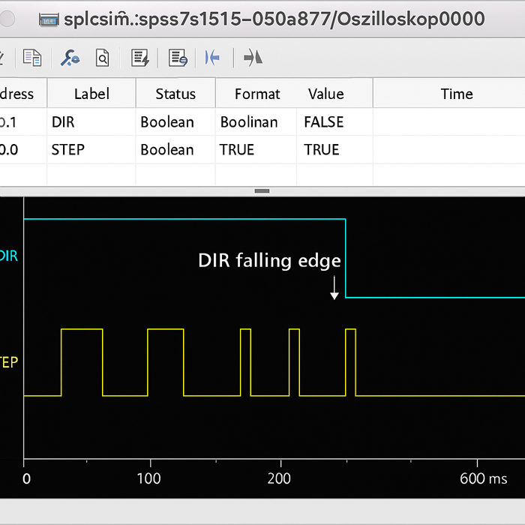The width and height of the screenshot is (525, 525).
Task: Click the wrench monitor settings icon
Action: pos(70,58)
